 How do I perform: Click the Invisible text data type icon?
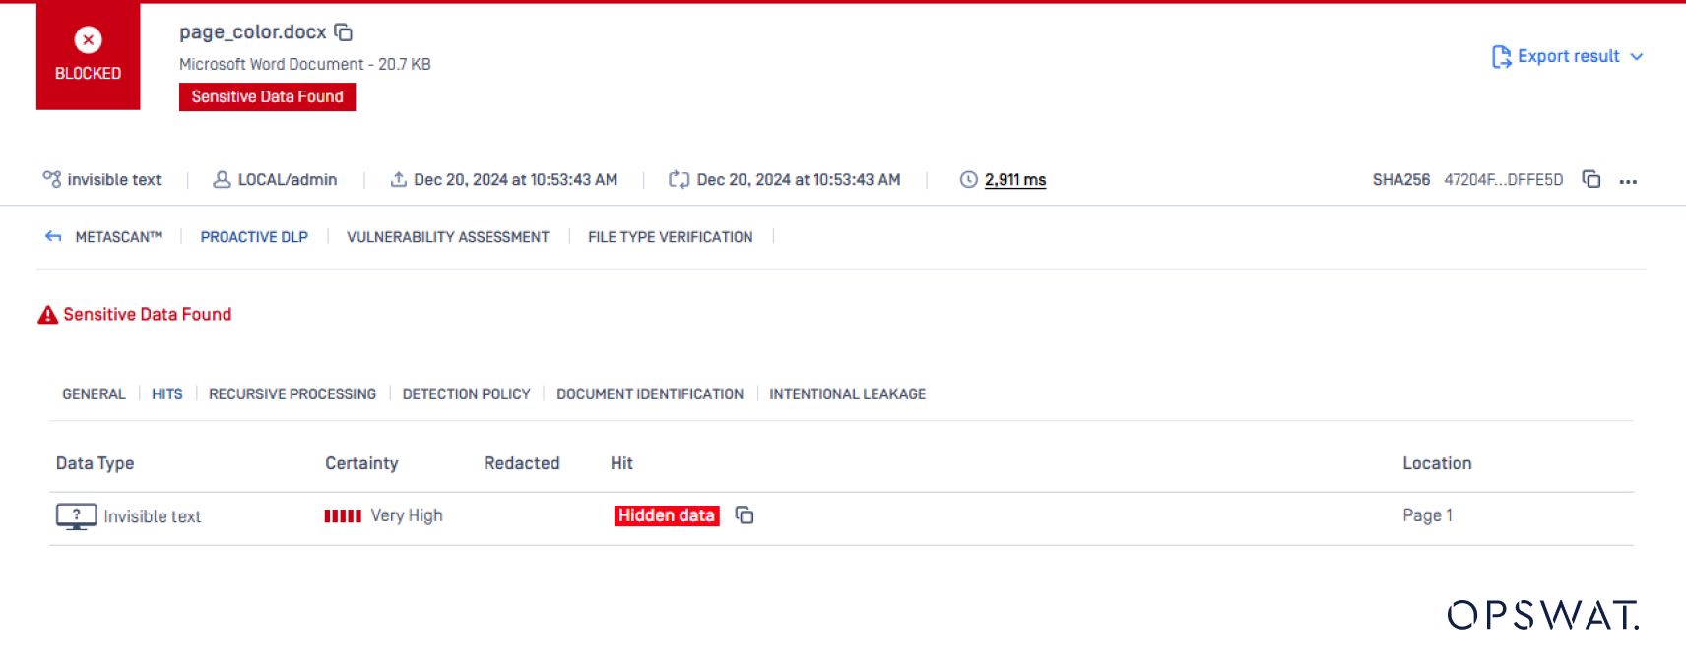[76, 516]
